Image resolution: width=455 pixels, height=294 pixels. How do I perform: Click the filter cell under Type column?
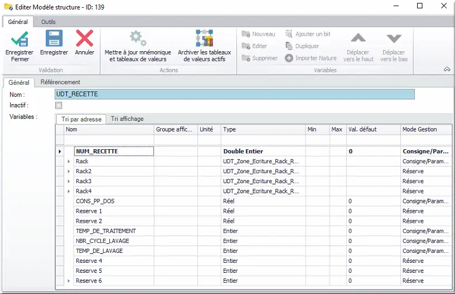click(x=263, y=140)
